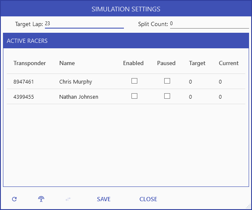Enable racer Nathan Johnsen

coord(134,96)
